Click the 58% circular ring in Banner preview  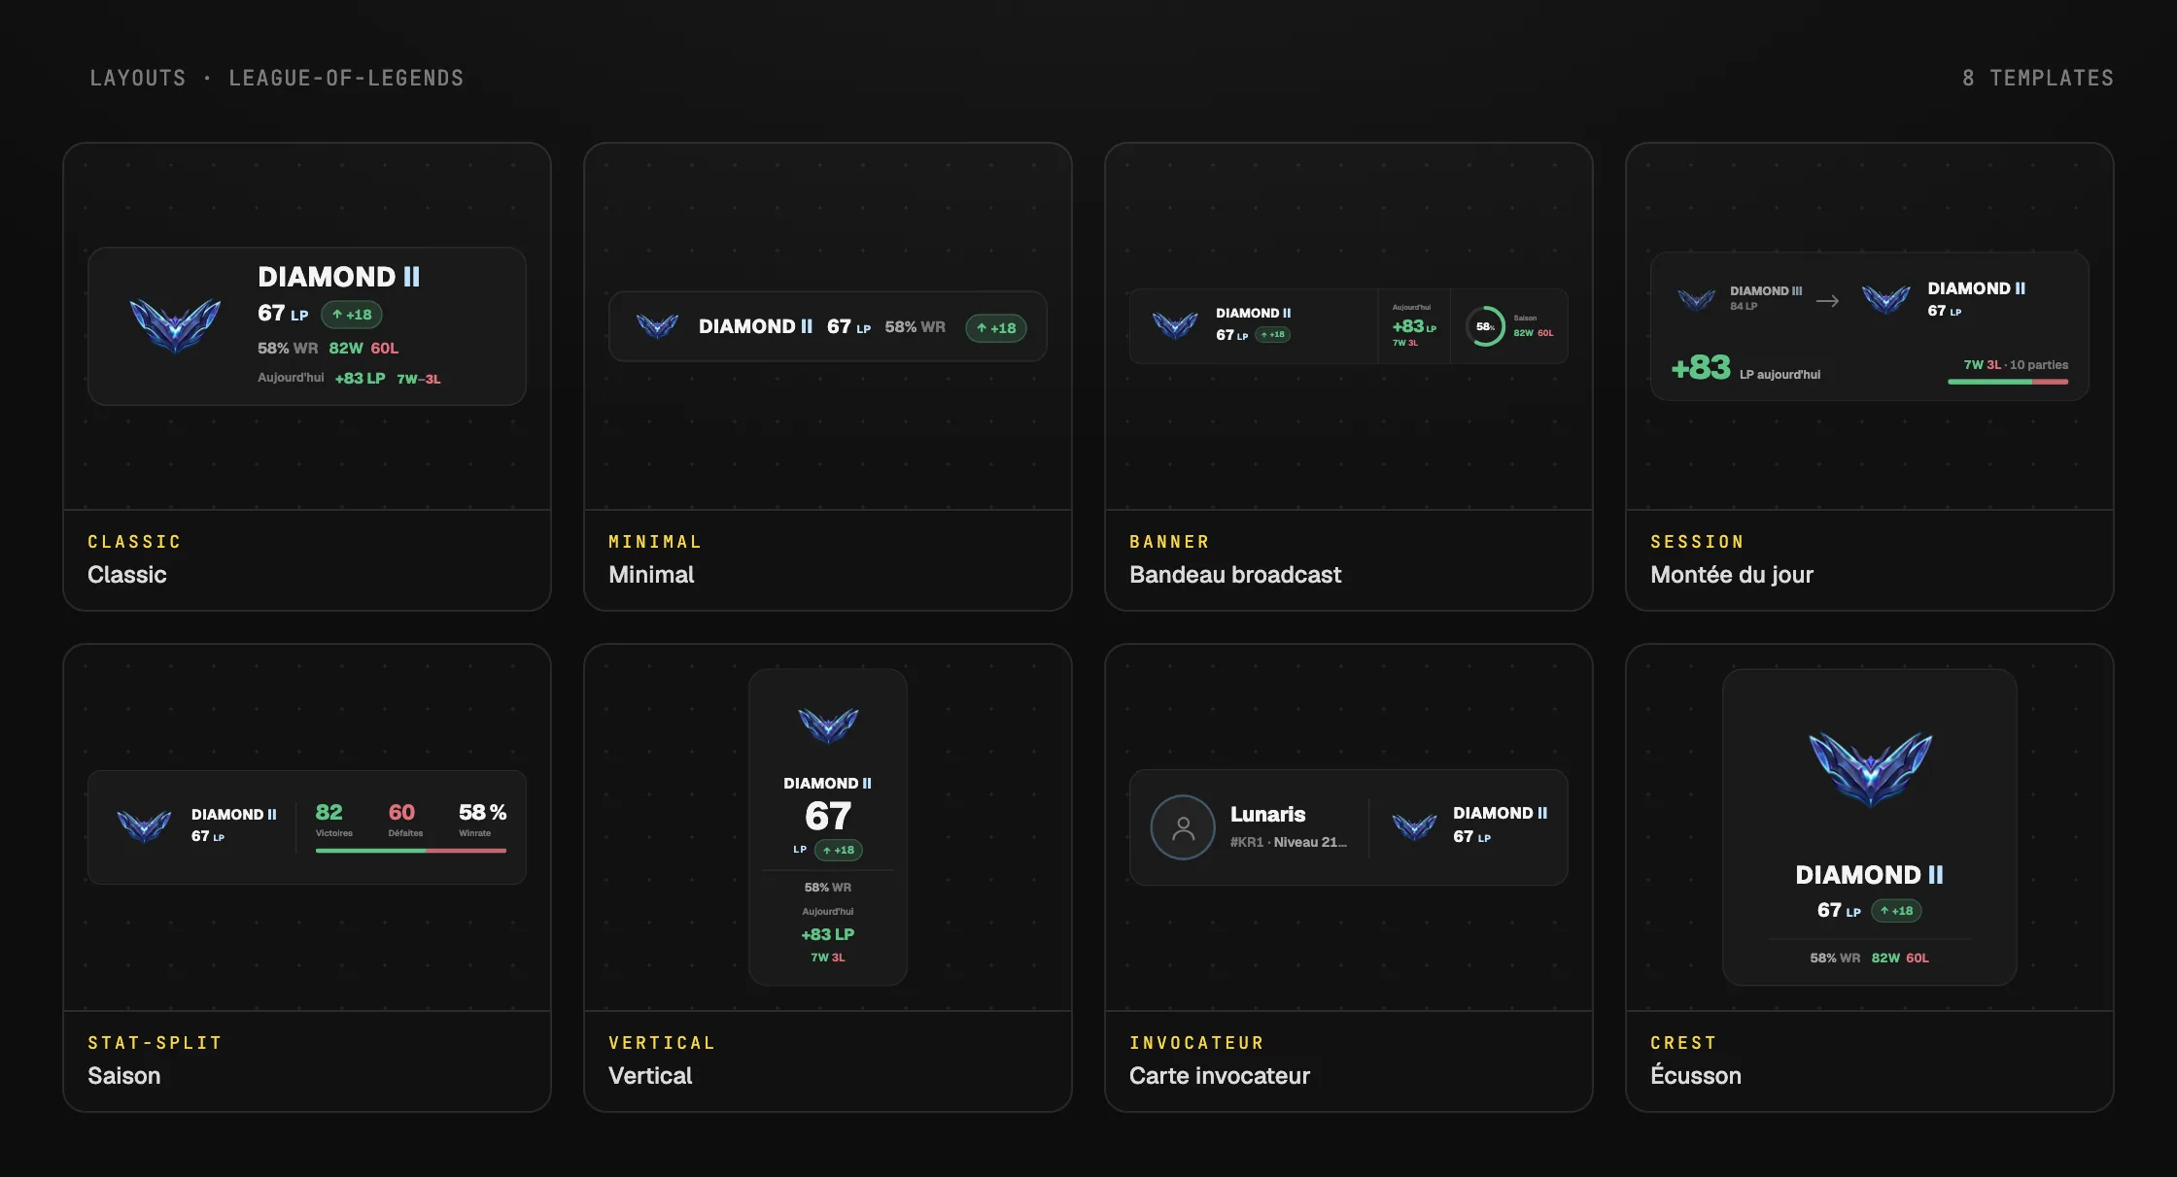click(x=1485, y=326)
